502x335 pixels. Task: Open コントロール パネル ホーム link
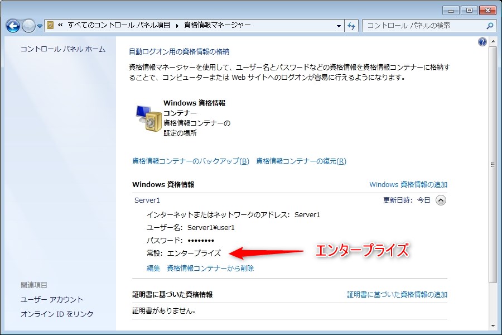pos(62,49)
